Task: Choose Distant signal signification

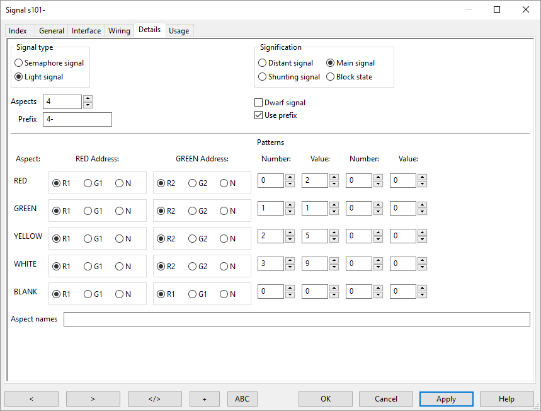Action: (x=263, y=63)
